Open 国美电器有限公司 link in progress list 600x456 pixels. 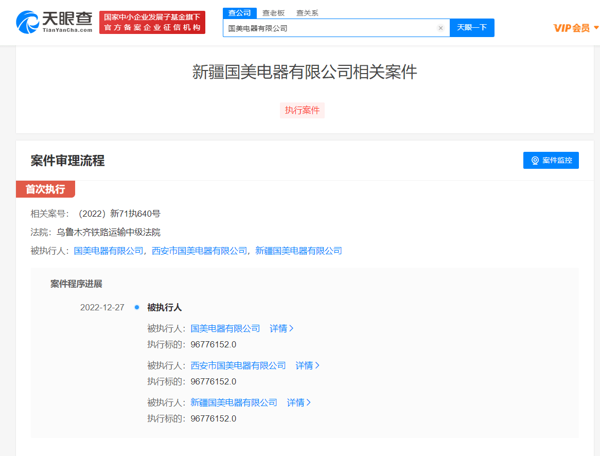click(225, 328)
